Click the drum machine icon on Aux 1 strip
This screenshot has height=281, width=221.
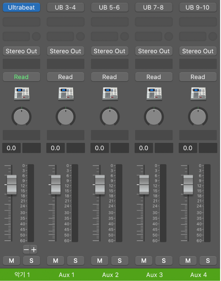66,94
